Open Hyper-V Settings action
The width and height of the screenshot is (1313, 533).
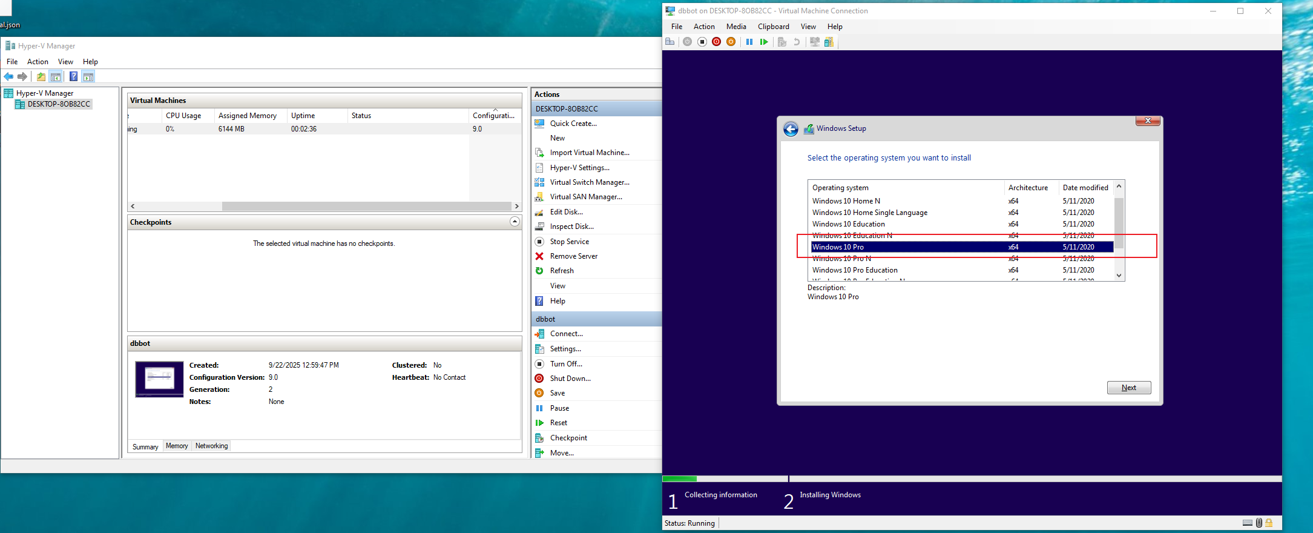click(580, 168)
